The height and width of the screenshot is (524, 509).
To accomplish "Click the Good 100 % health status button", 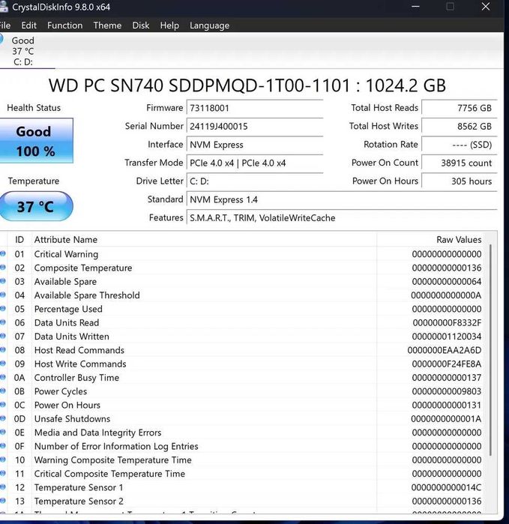I will point(36,141).
